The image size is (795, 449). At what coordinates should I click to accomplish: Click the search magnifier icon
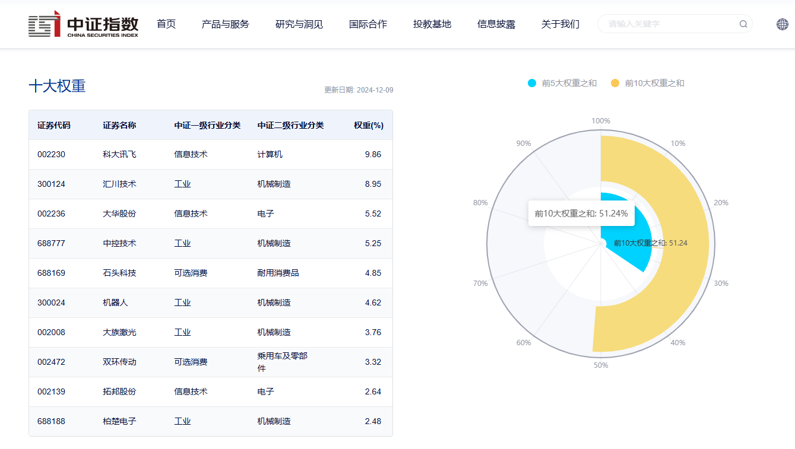[743, 24]
